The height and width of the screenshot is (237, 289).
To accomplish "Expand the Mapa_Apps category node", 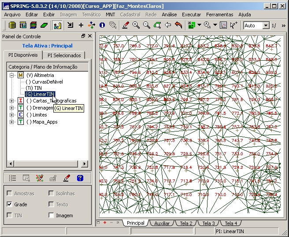I will tap(12, 122).
